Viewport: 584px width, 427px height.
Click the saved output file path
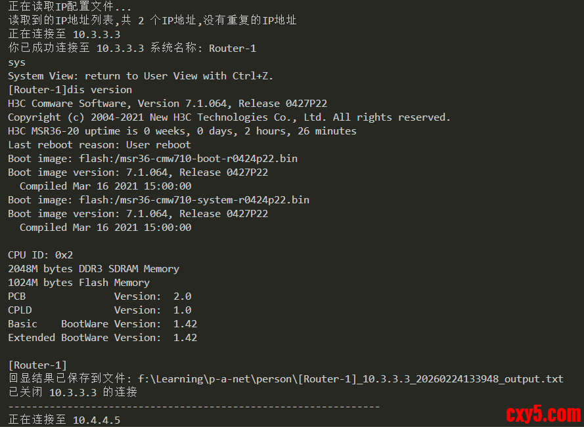pos(350,379)
